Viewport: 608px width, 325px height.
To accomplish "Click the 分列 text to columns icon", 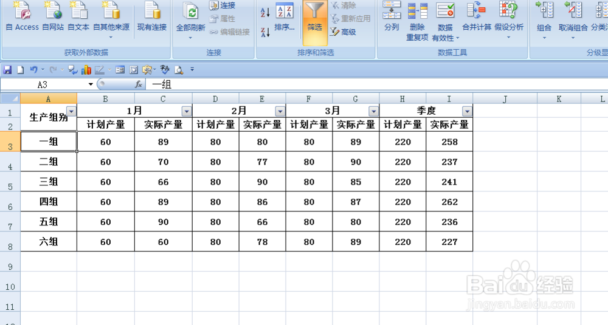I will 392,16.
